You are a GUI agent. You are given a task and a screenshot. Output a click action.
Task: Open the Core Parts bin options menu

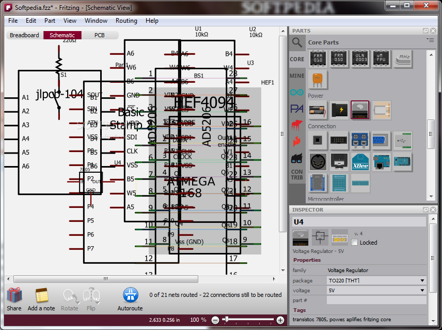click(x=430, y=40)
